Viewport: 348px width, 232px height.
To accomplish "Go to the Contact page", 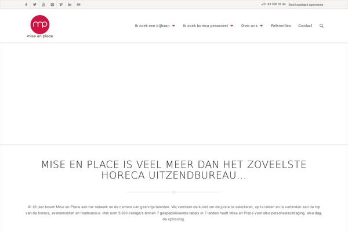I will 305,26.
